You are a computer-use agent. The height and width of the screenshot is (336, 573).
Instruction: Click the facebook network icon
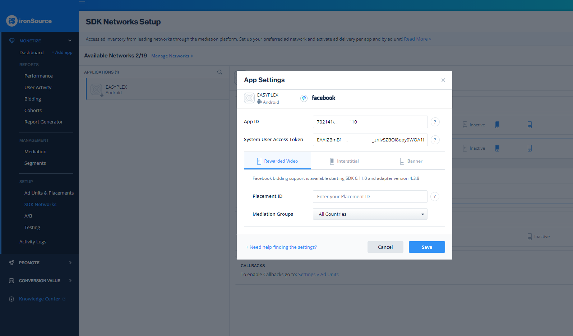tap(304, 98)
